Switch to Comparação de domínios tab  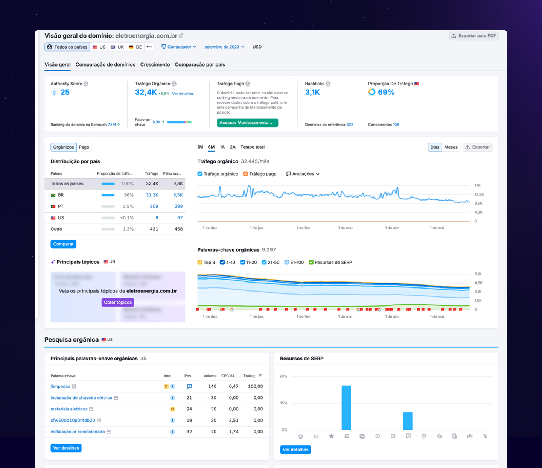click(x=105, y=65)
